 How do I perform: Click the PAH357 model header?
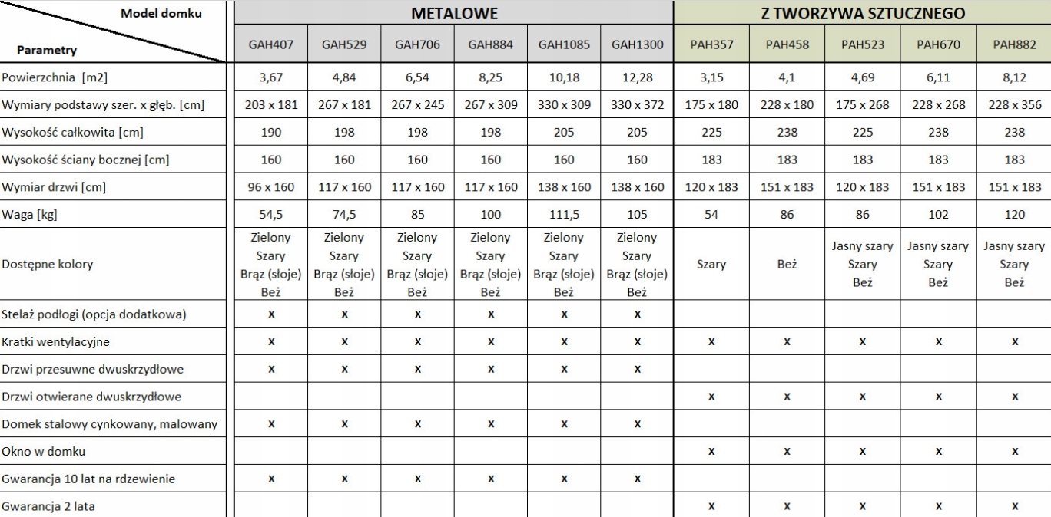(x=711, y=44)
